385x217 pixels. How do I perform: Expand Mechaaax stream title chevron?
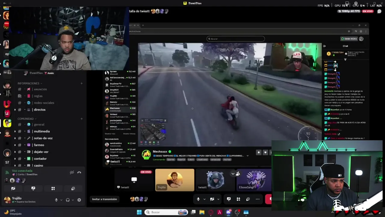pos(248,156)
